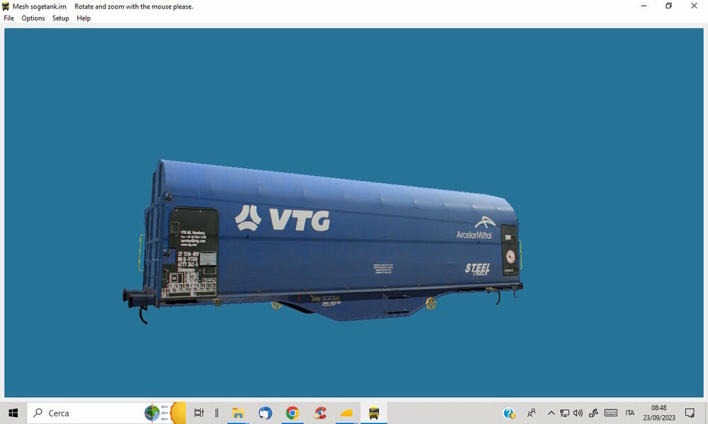Expand hidden system tray icons
The image size is (708, 424).
click(x=551, y=413)
